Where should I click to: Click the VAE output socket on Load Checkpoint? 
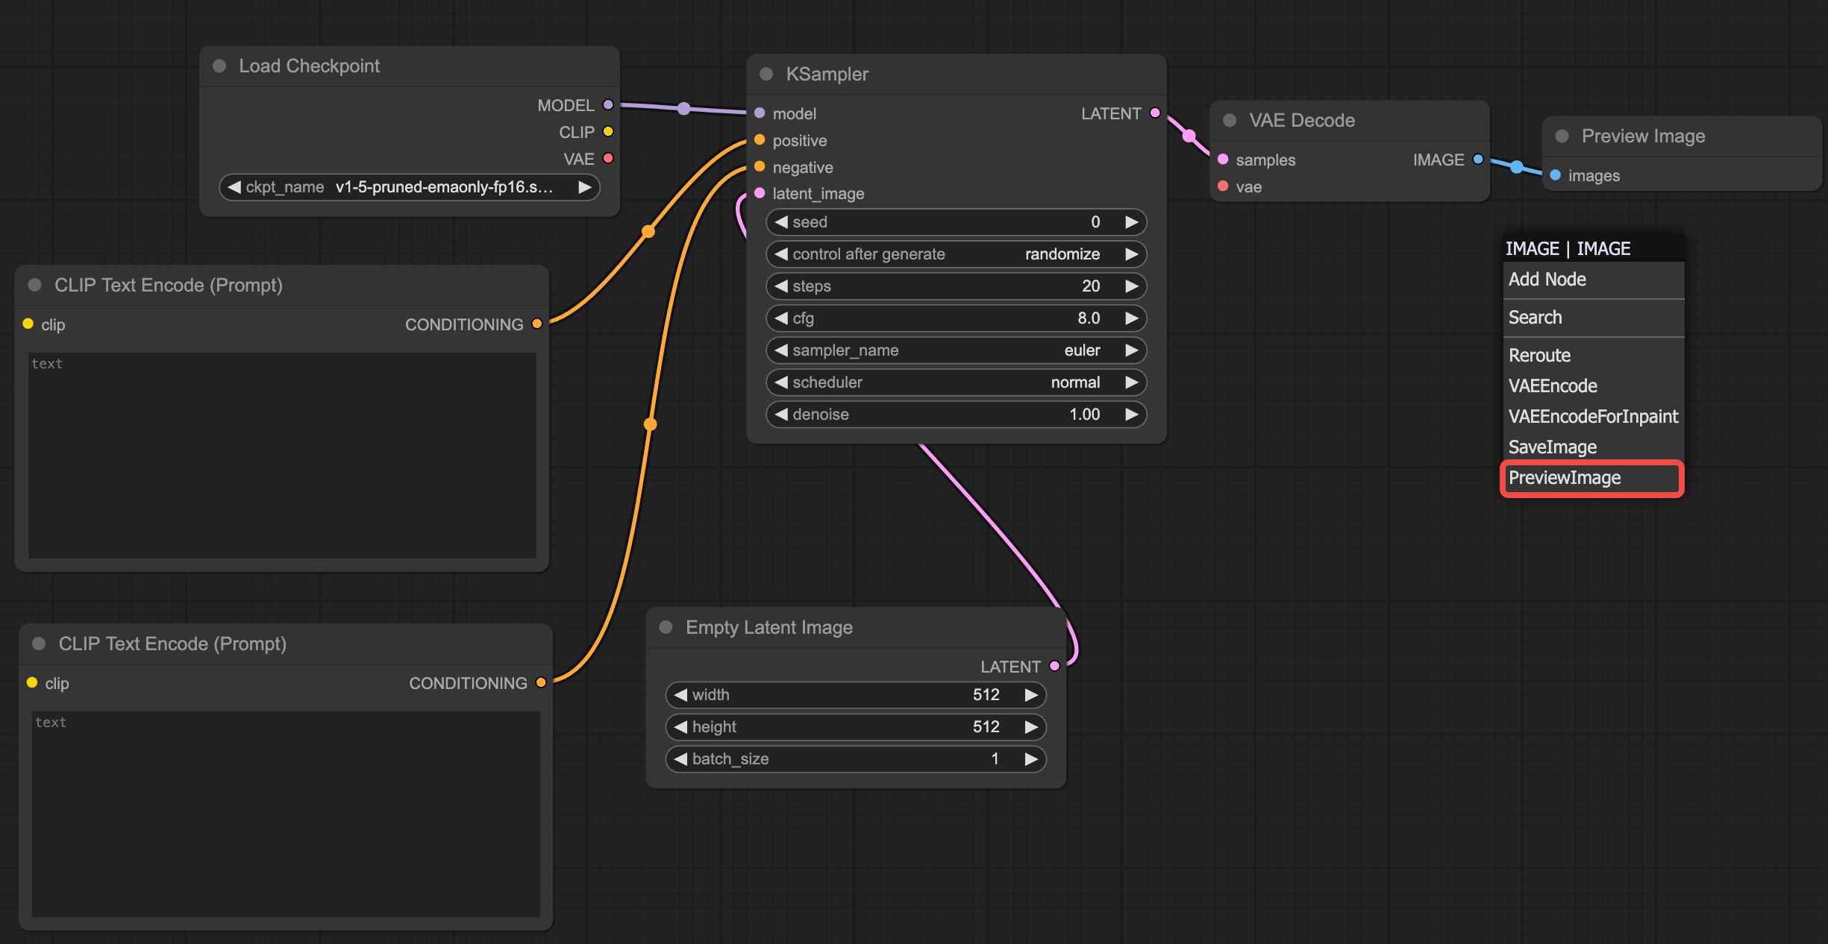click(x=608, y=158)
